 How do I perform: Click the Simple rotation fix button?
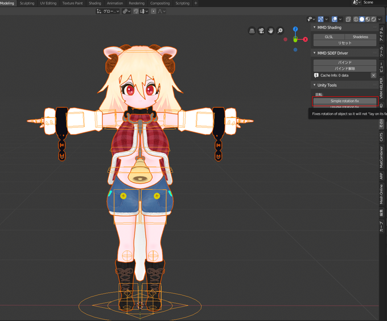[345, 101]
